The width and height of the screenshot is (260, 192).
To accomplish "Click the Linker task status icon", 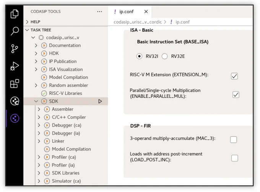I will pyautogui.click(x=47, y=141).
